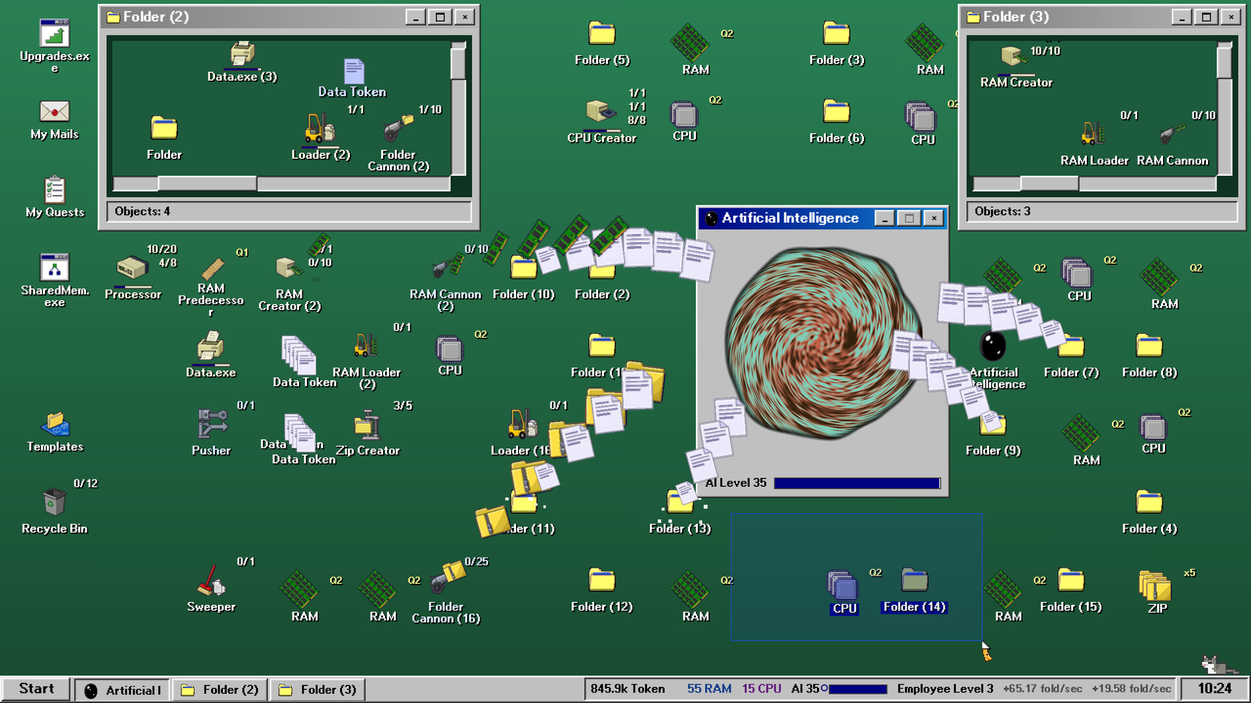Select the Zip Creator icon
The image size is (1251, 703).
(367, 424)
